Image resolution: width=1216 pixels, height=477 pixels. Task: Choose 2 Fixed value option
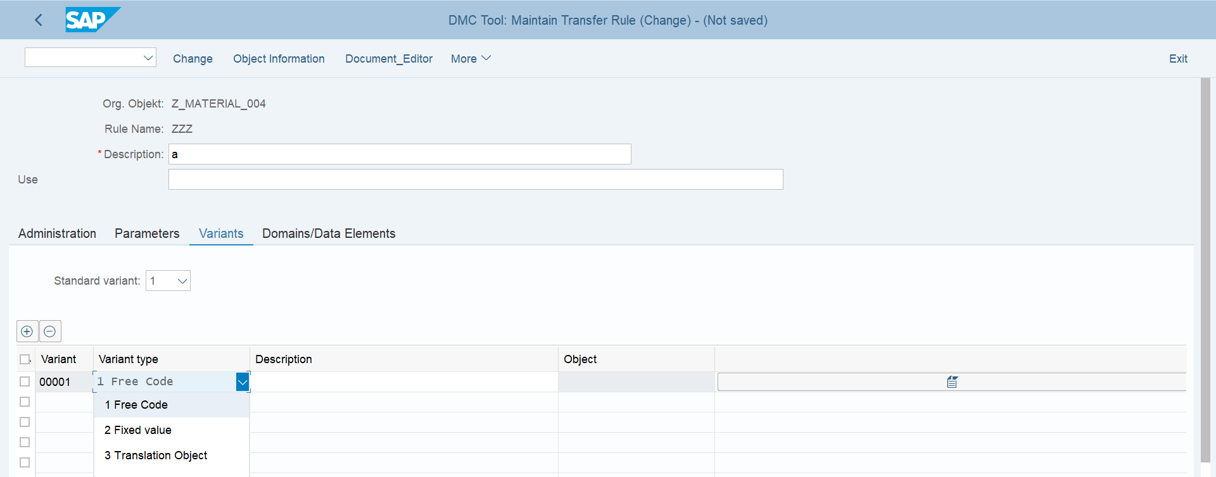click(138, 430)
